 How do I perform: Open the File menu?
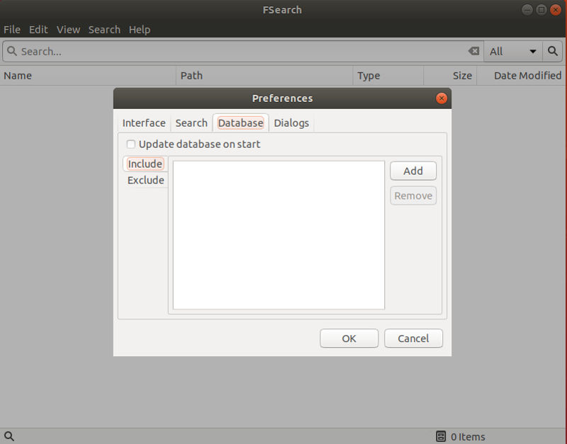(11, 29)
